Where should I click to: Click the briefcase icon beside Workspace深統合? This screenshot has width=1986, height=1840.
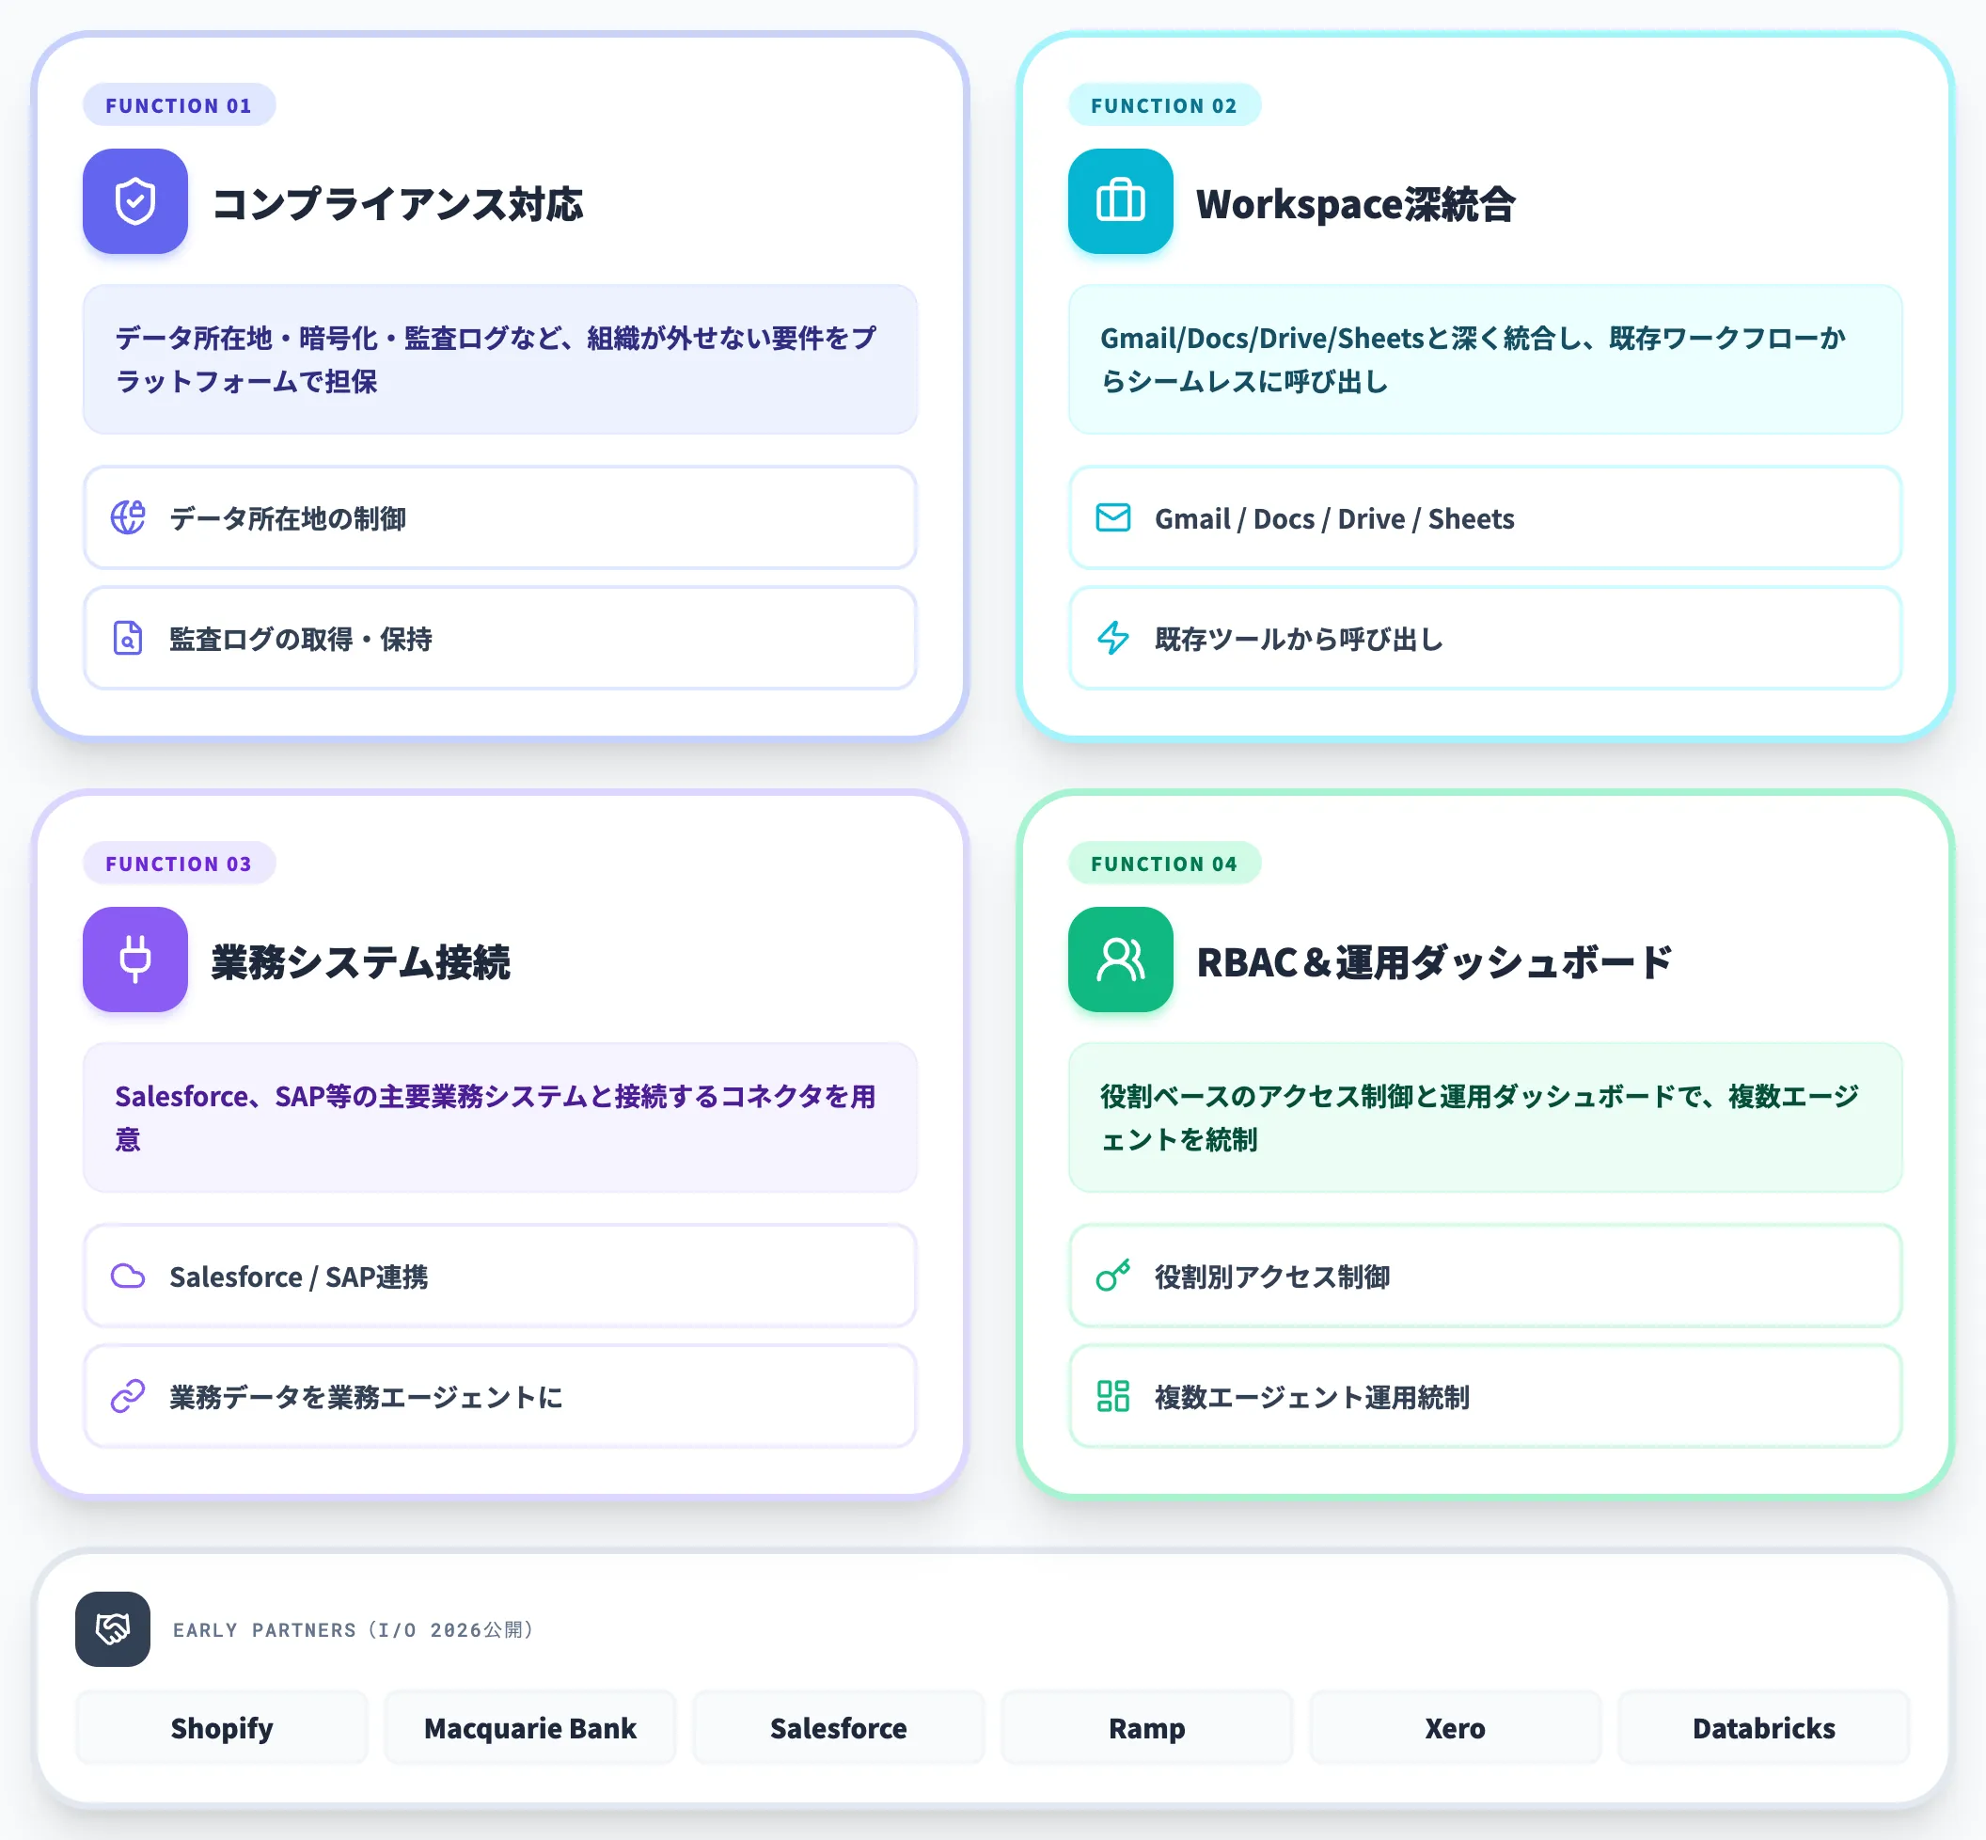click(1120, 201)
